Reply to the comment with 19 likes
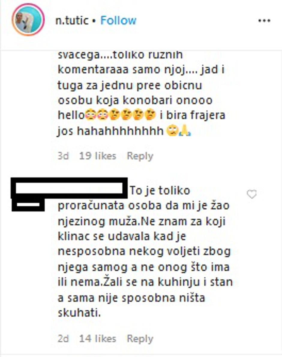Viewport: 282px width, 357px height. coord(140,156)
